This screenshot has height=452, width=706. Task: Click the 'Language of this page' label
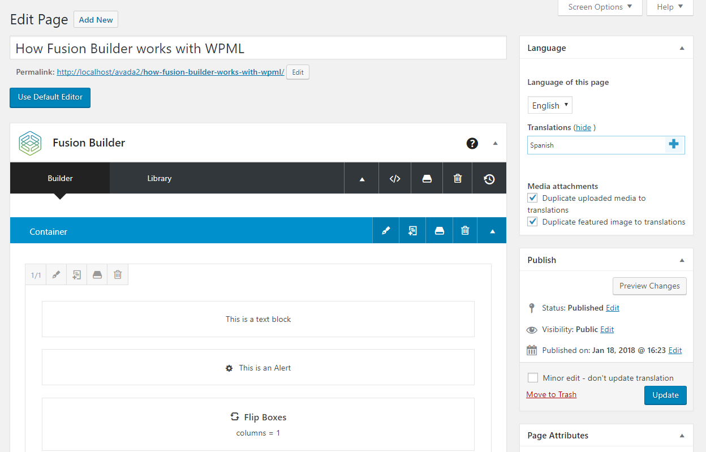coord(568,82)
